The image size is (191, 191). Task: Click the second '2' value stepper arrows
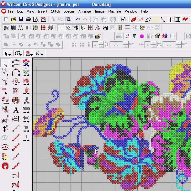(154, 45)
